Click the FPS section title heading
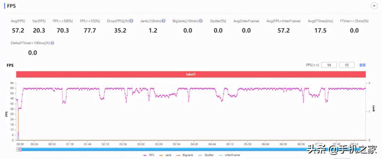Viewport: 382px width, 159px height. [x=11, y=6]
